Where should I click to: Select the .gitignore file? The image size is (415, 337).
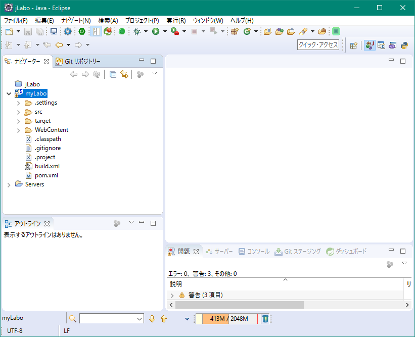click(x=43, y=148)
